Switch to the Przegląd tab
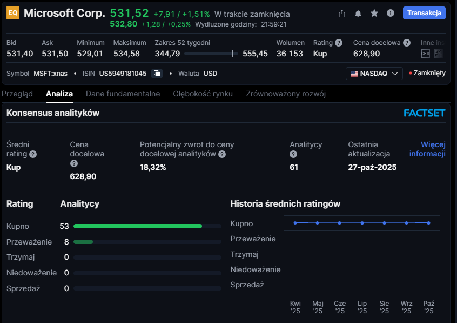 17,94
